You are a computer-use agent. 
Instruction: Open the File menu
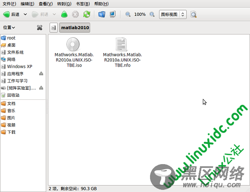click(x=9, y=4)
